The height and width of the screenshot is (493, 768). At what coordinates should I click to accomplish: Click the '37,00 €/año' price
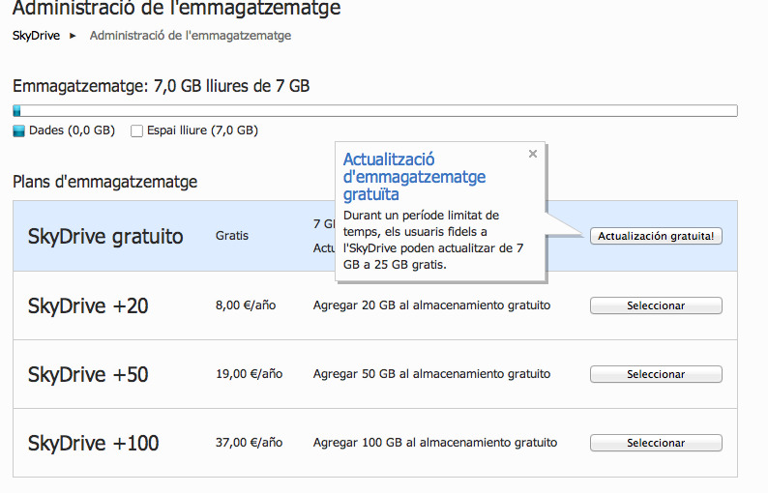[x=249, y=443]
